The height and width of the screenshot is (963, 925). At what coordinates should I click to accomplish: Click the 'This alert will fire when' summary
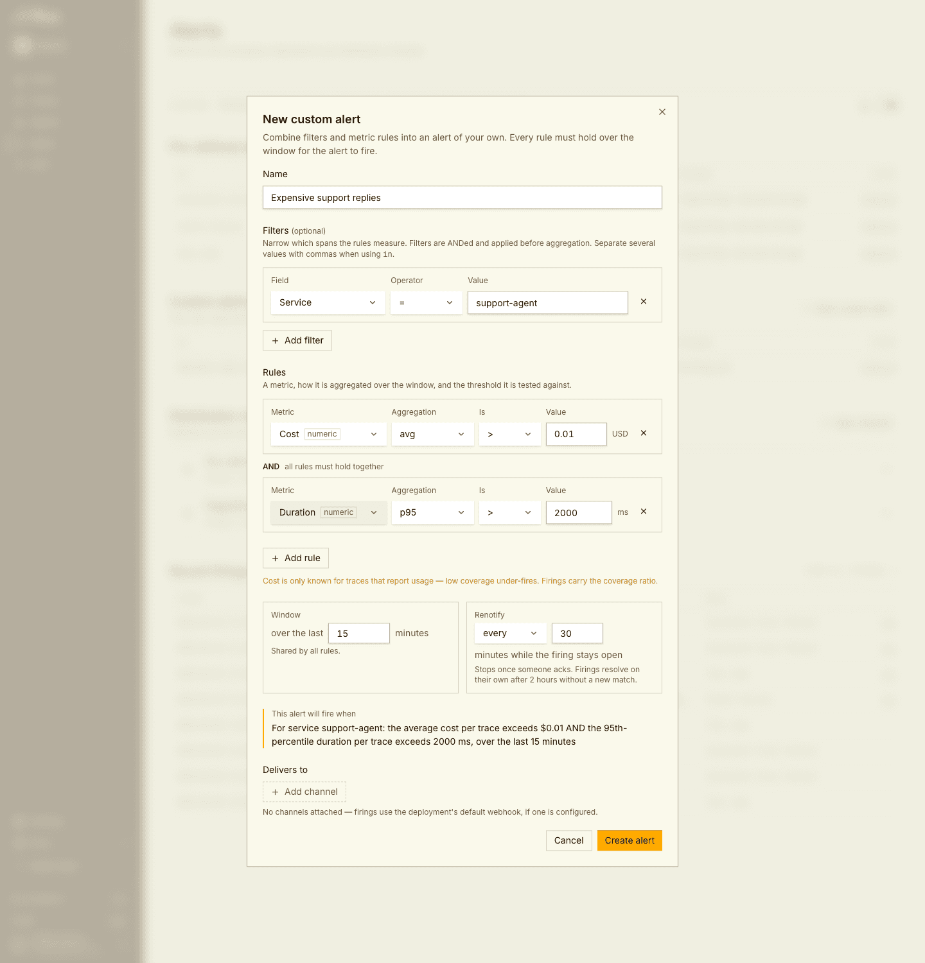click(x=463, y=728)
